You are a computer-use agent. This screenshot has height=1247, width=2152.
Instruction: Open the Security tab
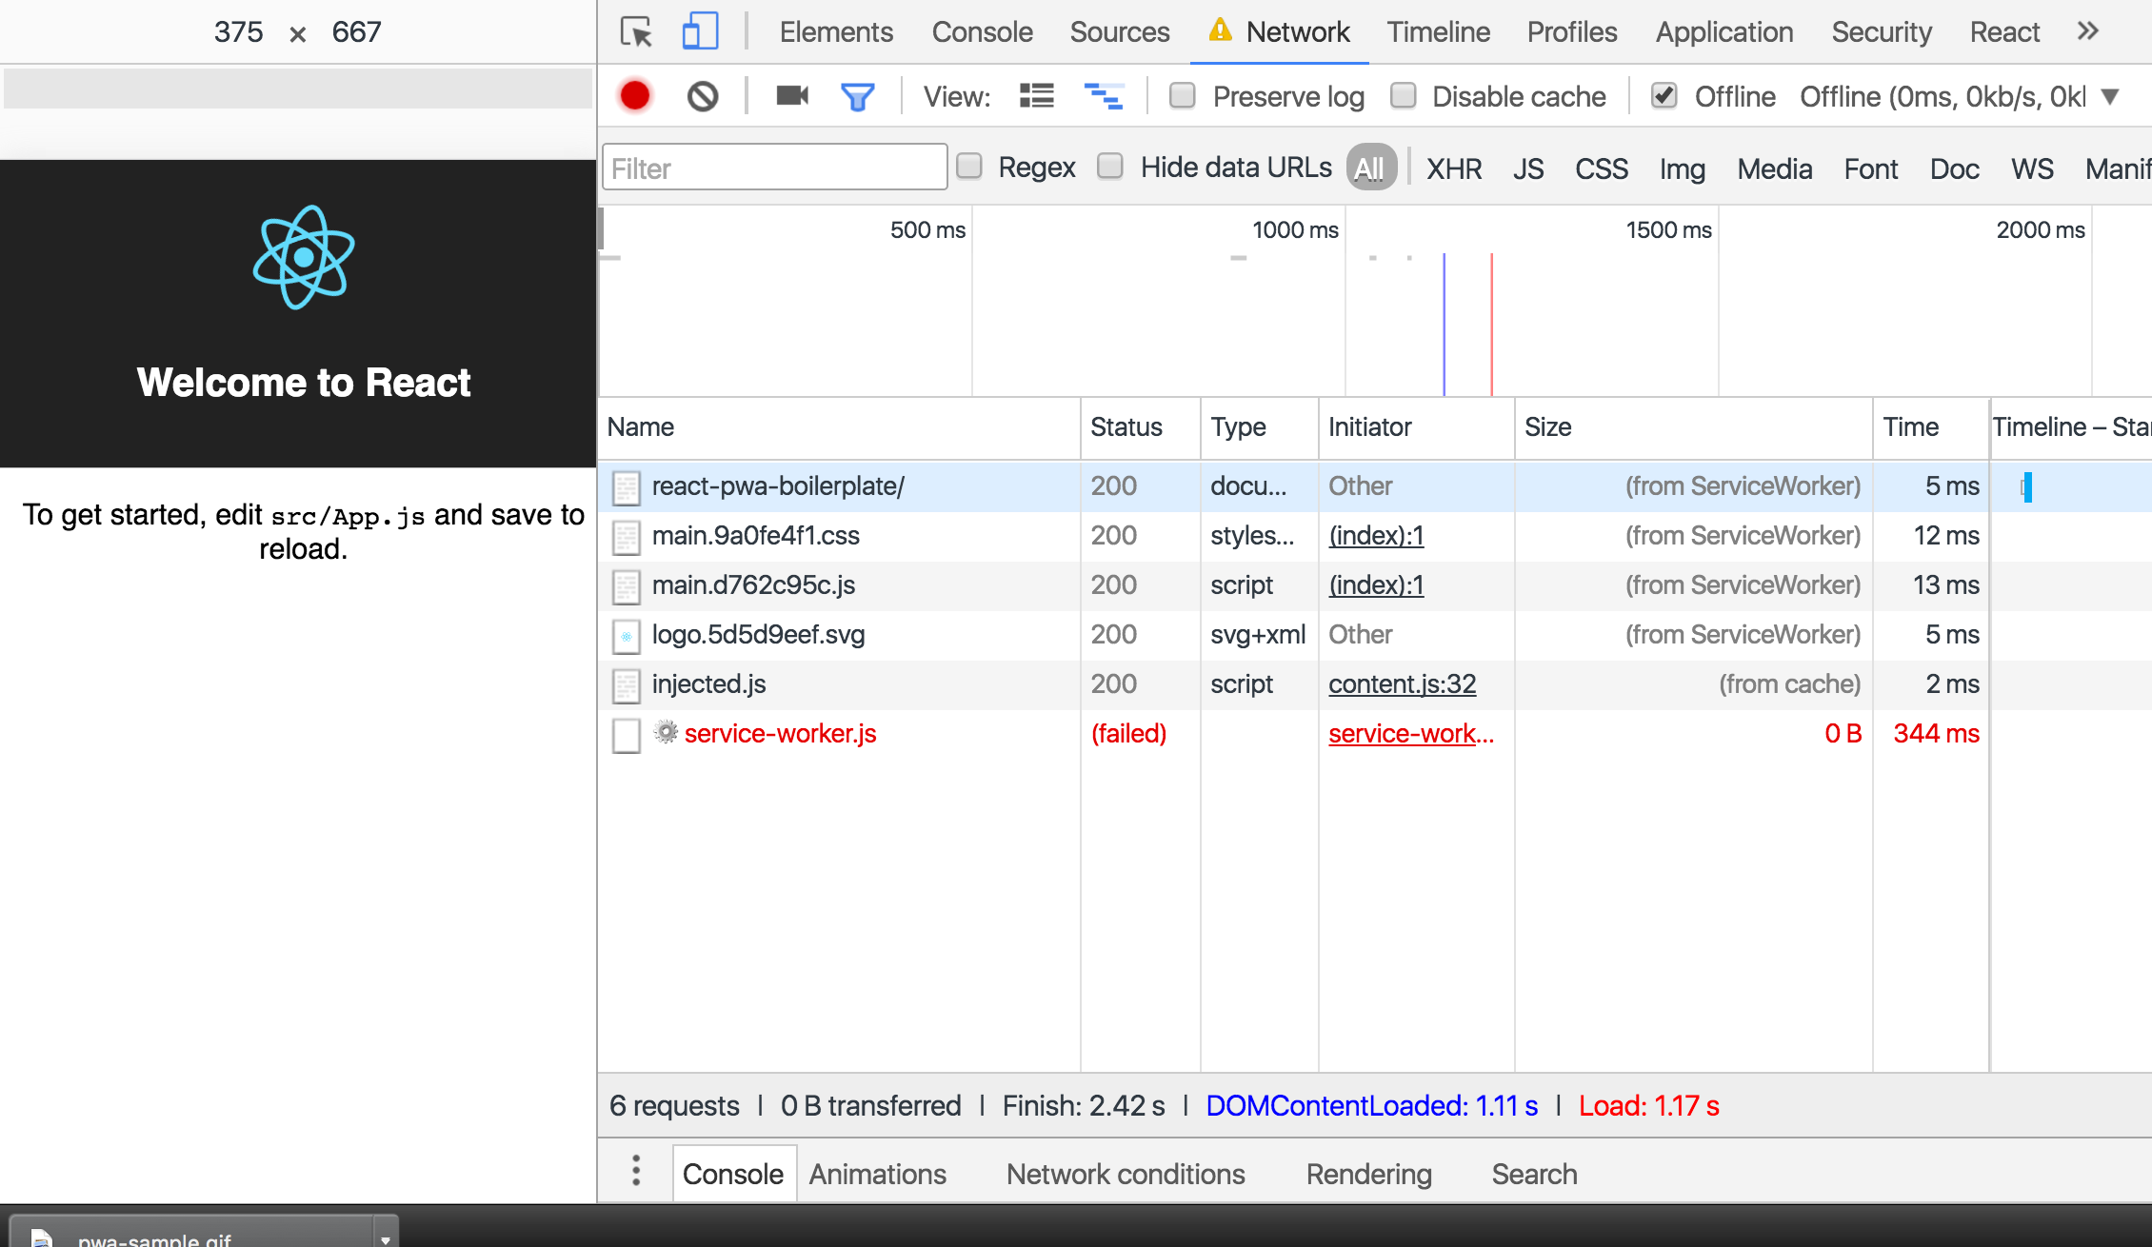point(1882,32)
